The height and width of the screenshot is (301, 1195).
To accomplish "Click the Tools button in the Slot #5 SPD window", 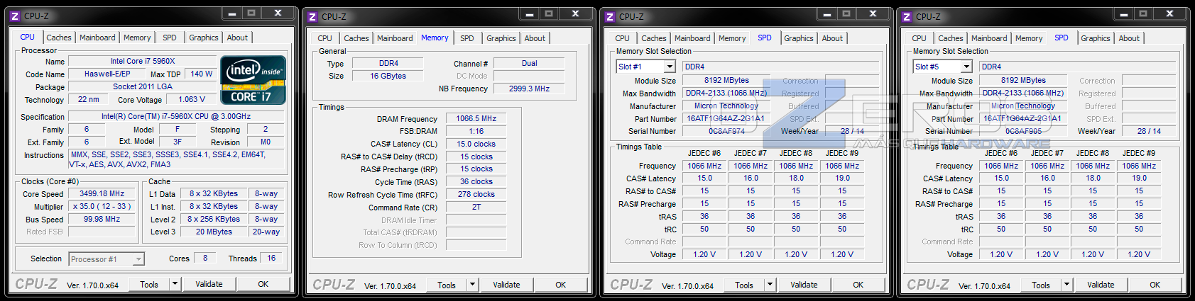I will point(1041,285).
